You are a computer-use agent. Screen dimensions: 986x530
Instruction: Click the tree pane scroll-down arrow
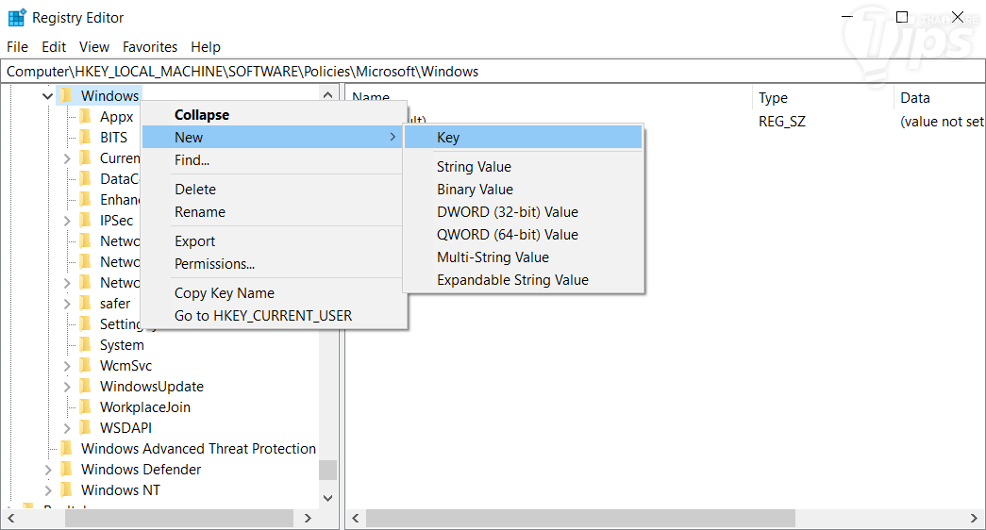327,498
